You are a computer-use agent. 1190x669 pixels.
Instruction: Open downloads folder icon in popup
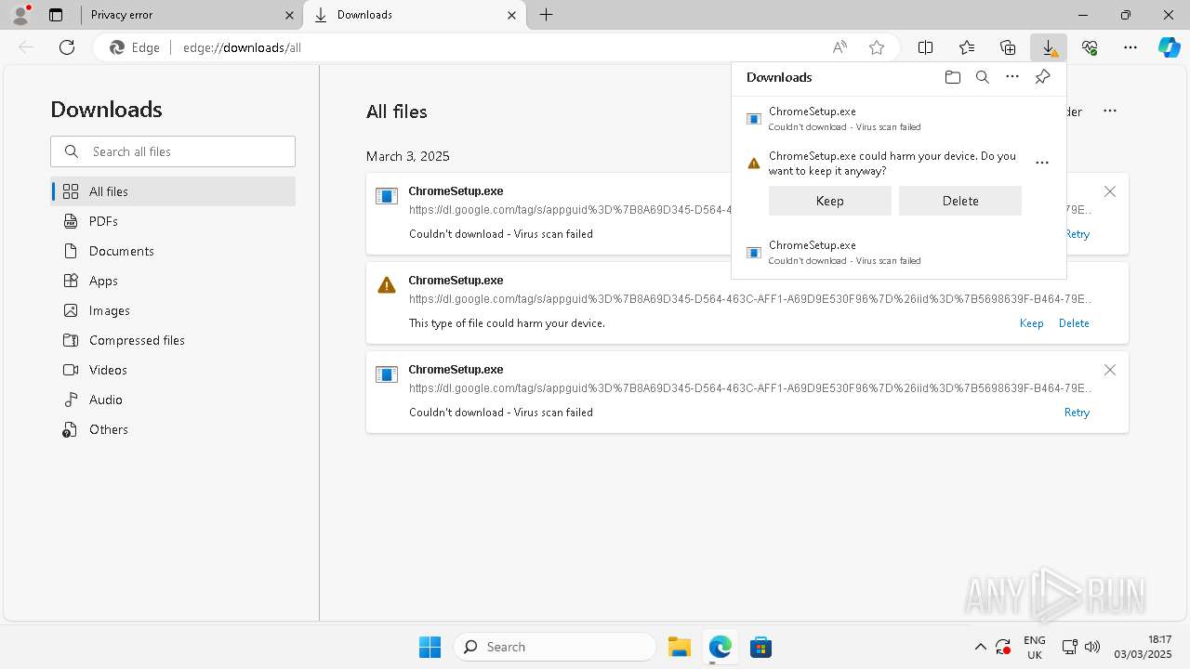tap(952, 77)
